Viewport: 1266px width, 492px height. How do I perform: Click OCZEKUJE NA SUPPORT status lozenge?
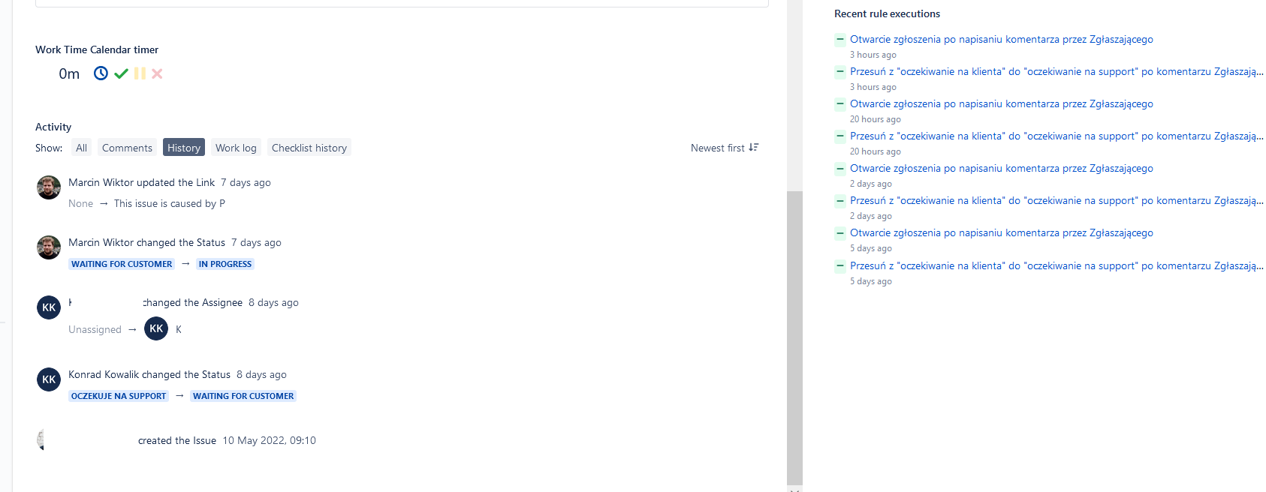tap(119, 396)
